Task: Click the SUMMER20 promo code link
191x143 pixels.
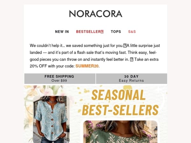Action: (x=87, y=66)
